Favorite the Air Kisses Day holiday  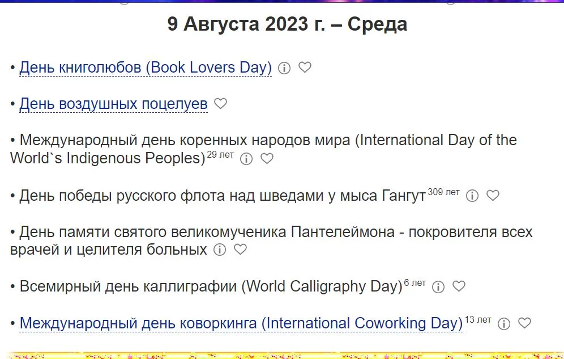[220, 104]
